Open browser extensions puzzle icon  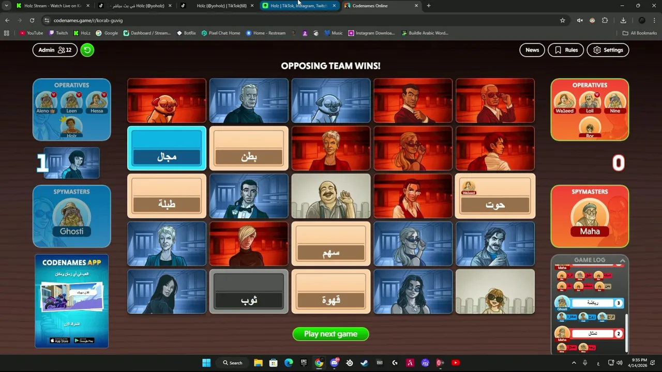click(x=605, y=20)
